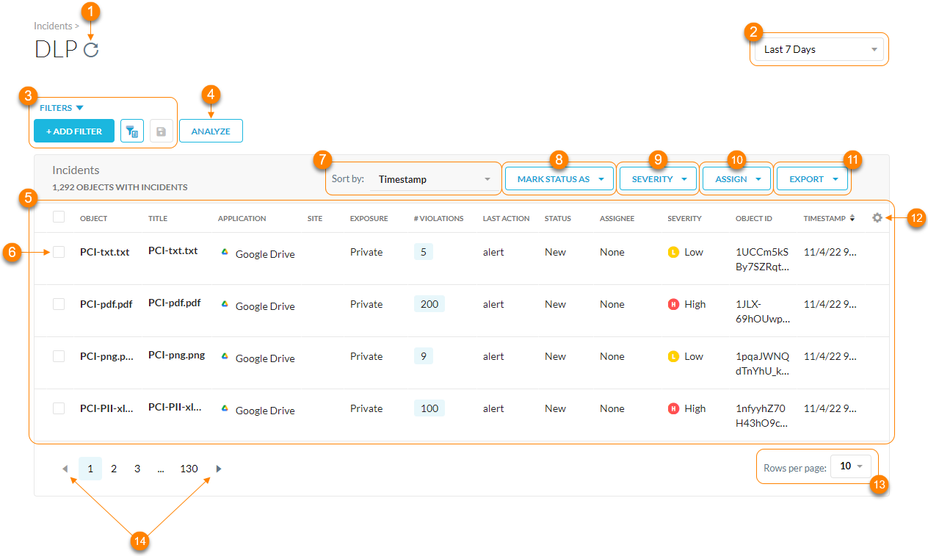928x556 pixels.
Task: Click the Add Filter button
Action: [x=73, y=131]
